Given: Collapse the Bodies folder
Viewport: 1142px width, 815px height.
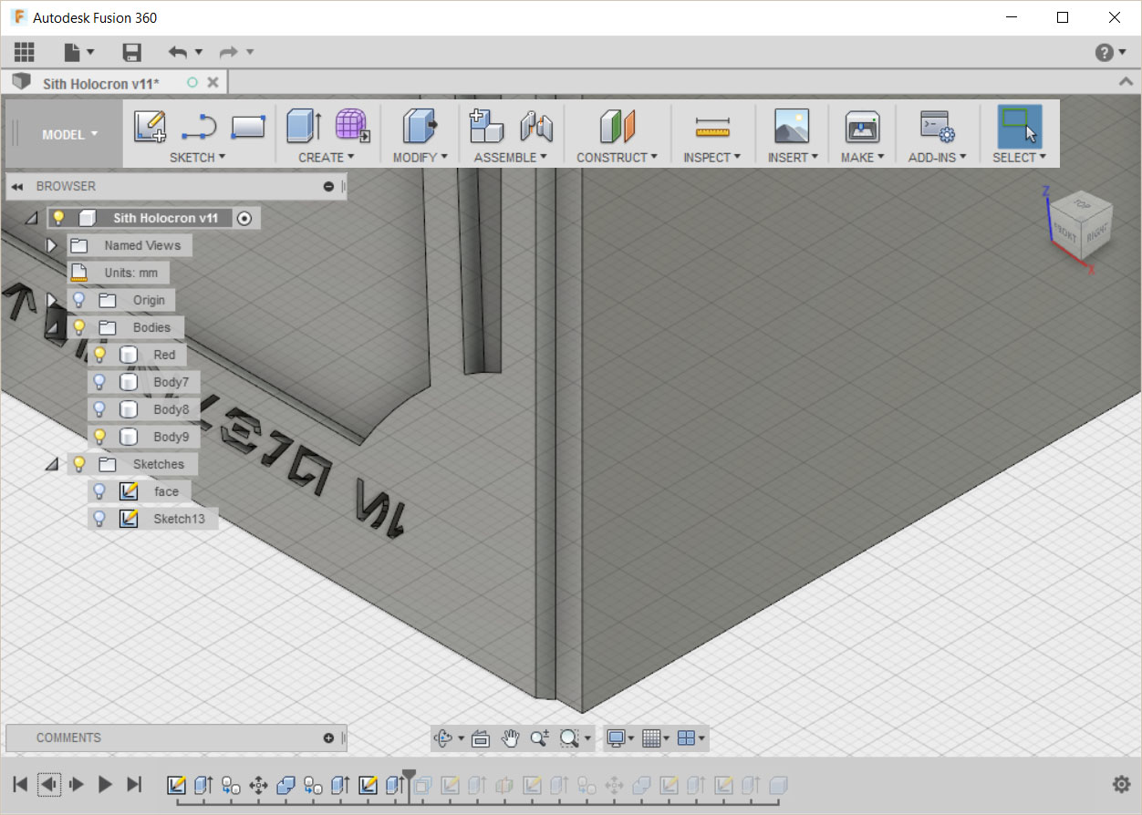Looking at the screenshot, I should (x=52, y=328).
